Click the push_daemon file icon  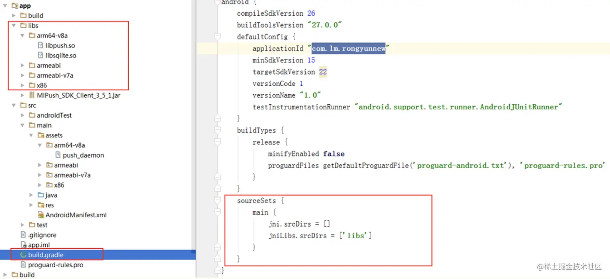(x=58, y=155)
